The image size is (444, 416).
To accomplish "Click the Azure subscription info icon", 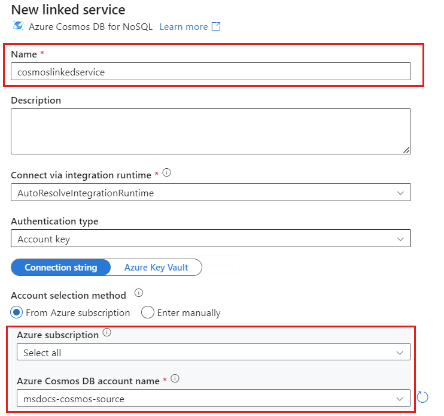I will 107,333.
